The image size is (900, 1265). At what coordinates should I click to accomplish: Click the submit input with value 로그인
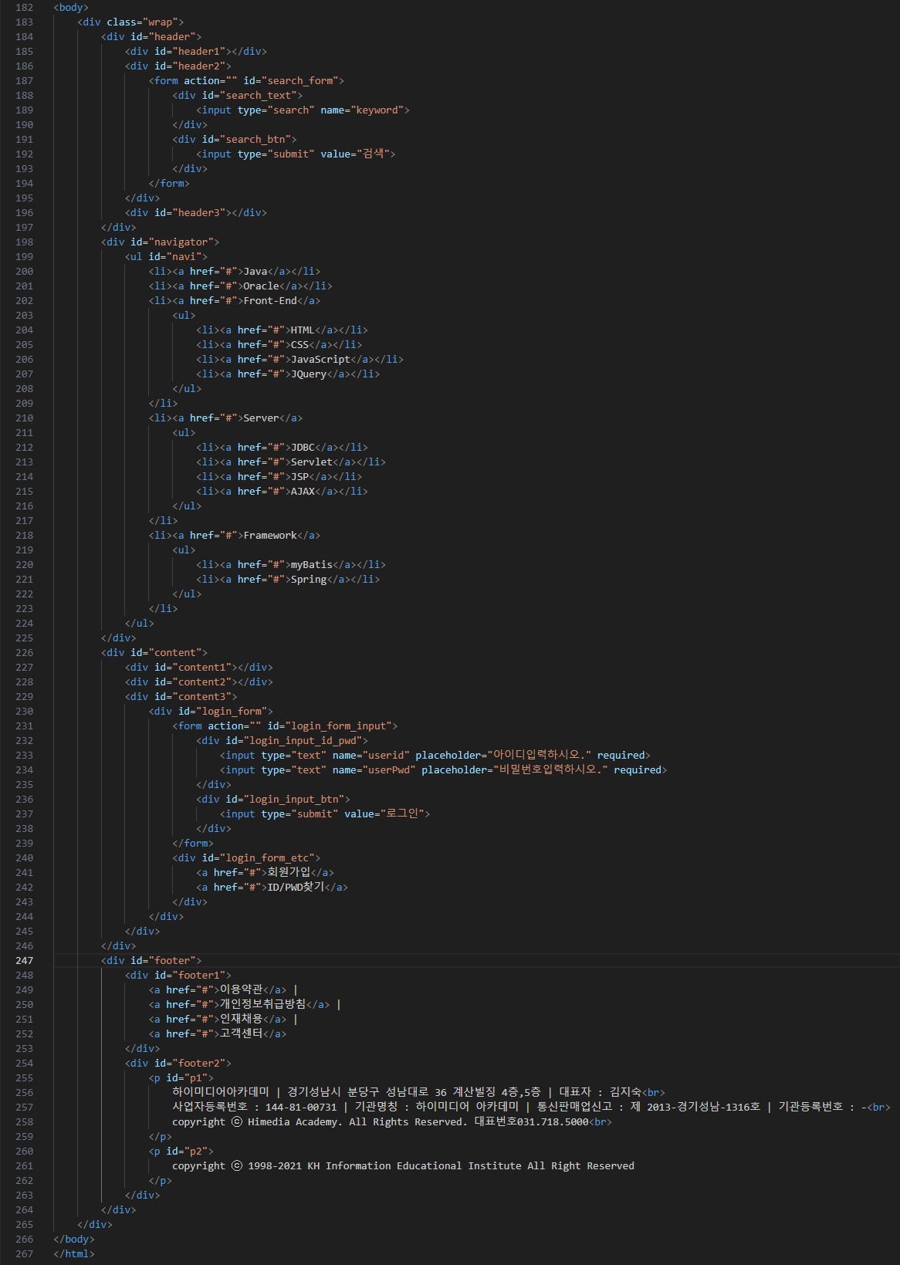pyautogui.click(x=325, y=814)
